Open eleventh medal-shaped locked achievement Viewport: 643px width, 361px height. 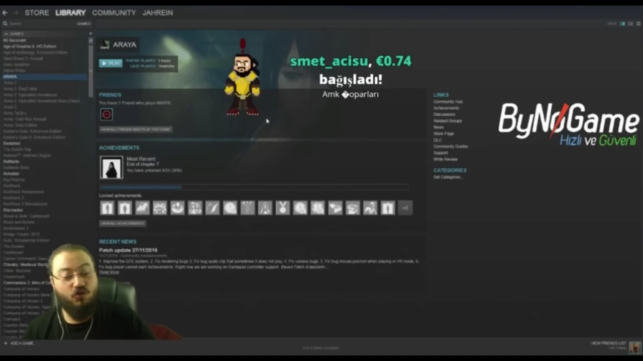(283, 208)
